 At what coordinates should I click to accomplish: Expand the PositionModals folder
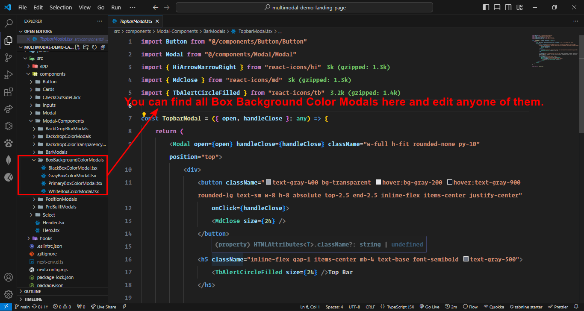pyautogui.click(x=62, y=199)
